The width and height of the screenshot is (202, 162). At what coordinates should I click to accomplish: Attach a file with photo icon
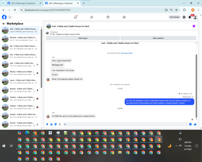[51, 124]
